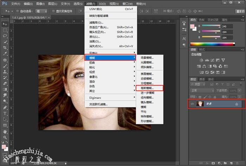This screenshot has width=246, height=166.
Task: Switch to the 通道 tab
Action: (202, 79)
